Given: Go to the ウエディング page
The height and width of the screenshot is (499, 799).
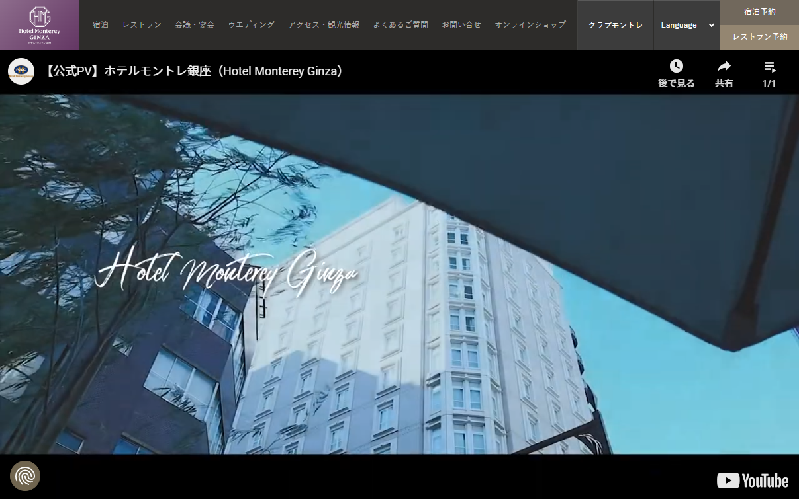Looking at the screenshot, I should (x=252, y=25).
